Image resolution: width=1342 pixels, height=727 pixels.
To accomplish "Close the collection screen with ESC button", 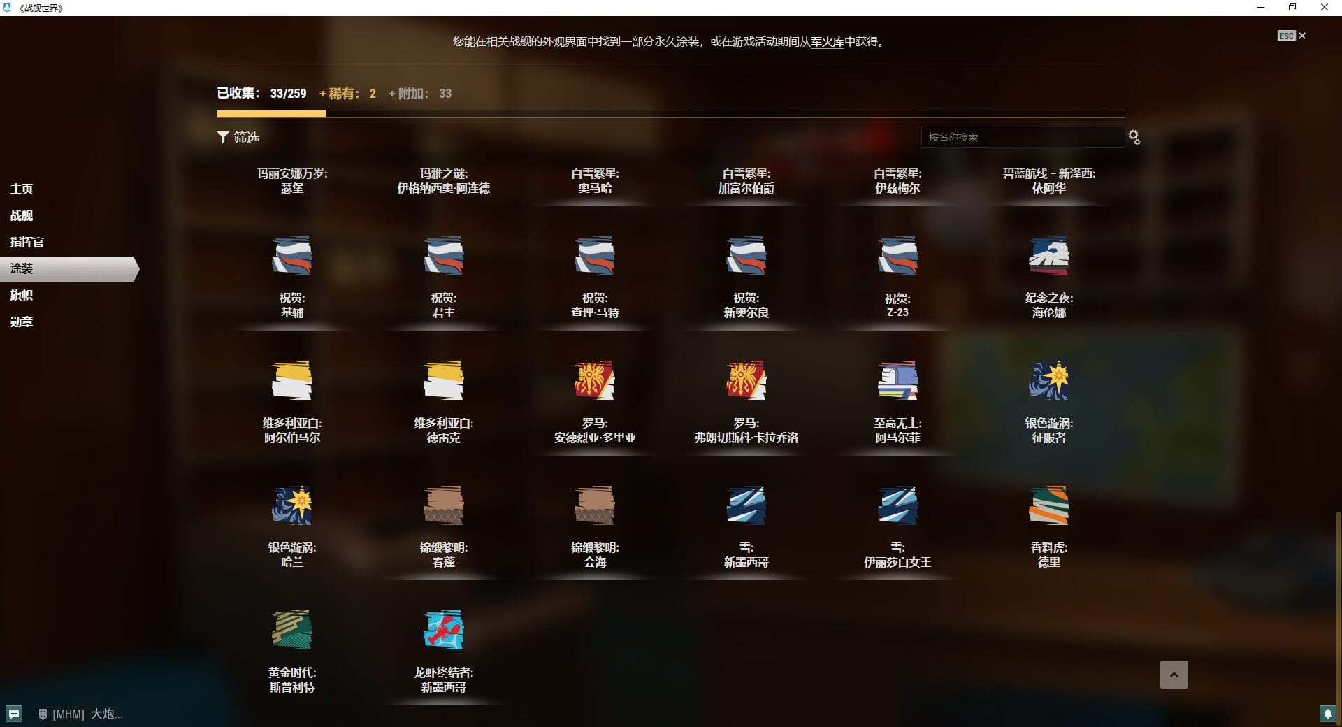I will click(x=1291, y=36).
